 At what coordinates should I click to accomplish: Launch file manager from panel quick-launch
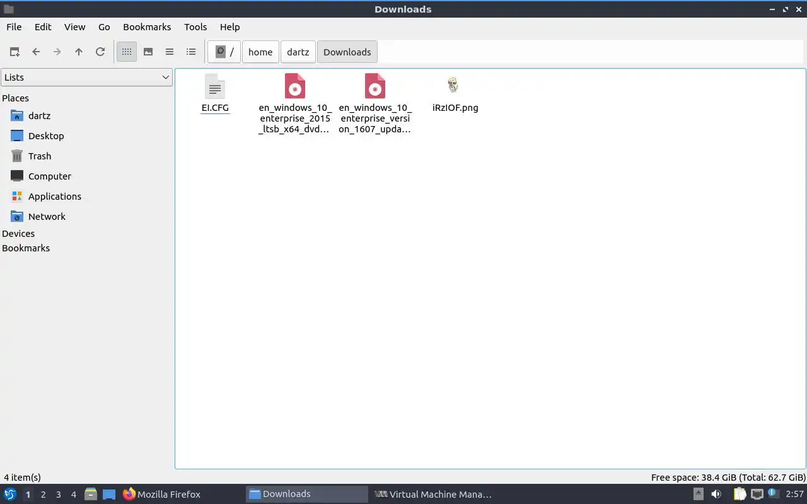(91, 494)
